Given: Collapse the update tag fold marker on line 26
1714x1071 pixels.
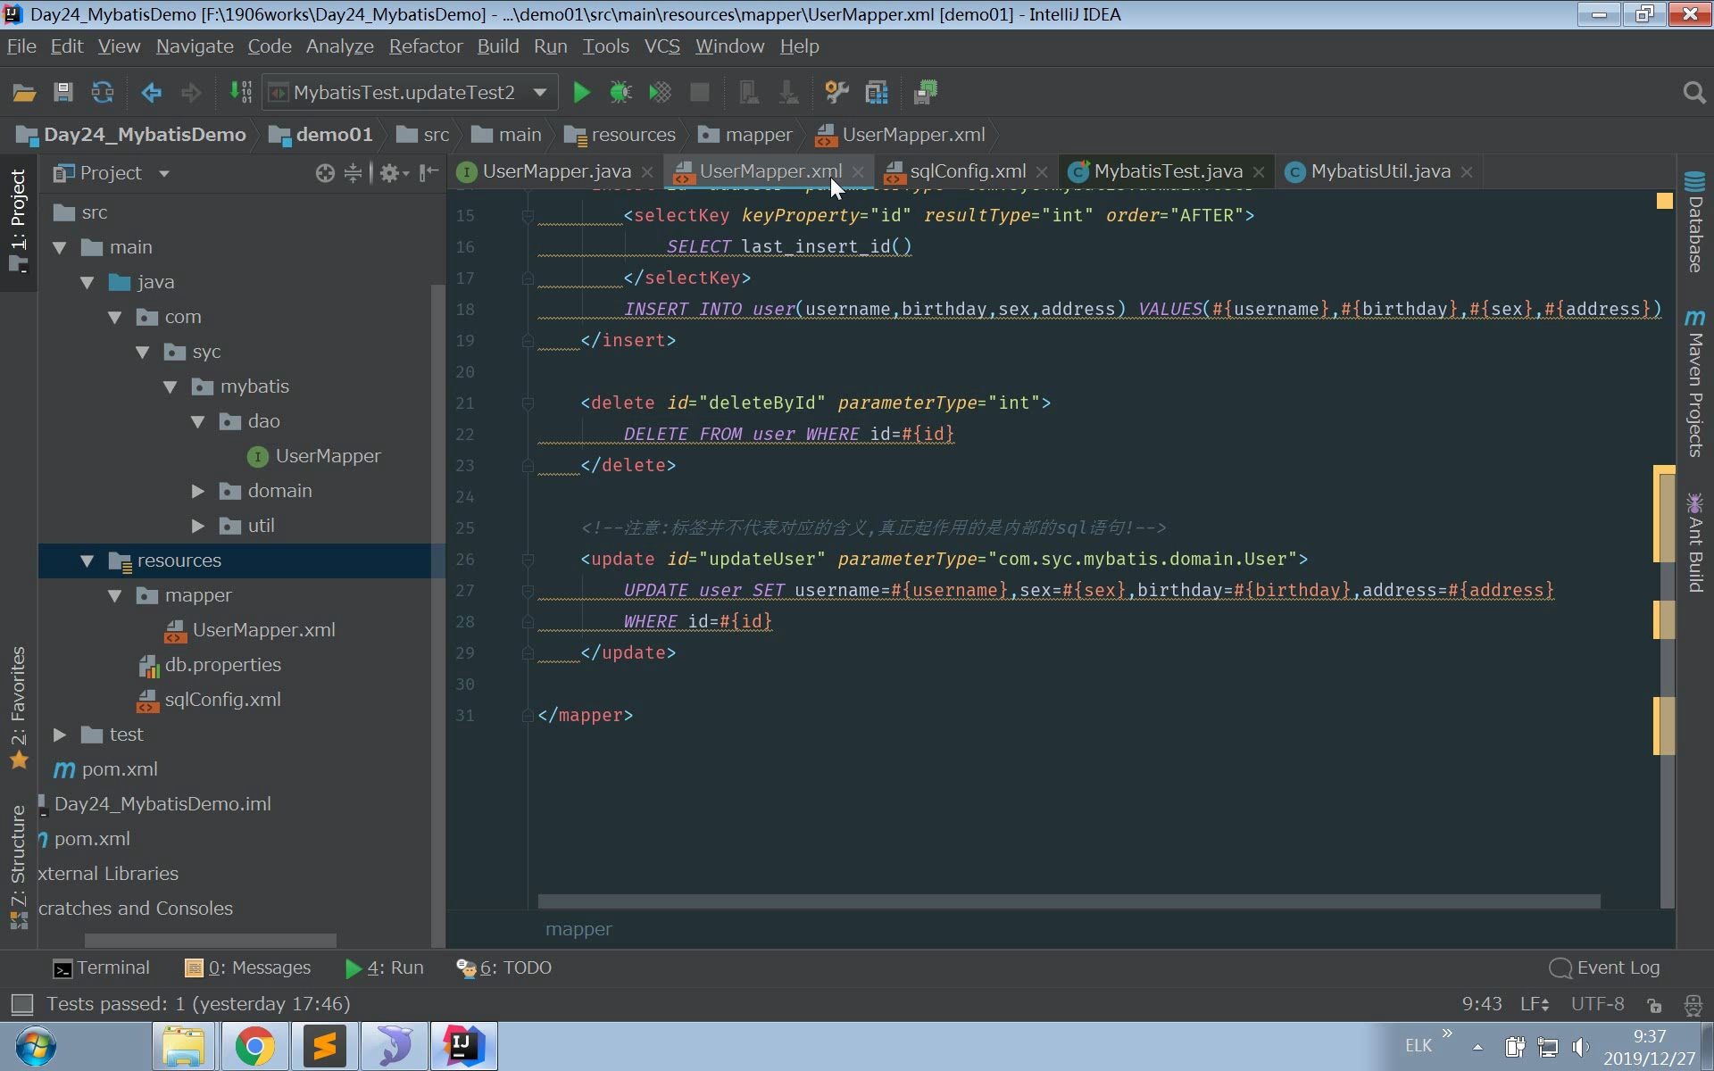Looking at the screenshot, I should 528,560.
